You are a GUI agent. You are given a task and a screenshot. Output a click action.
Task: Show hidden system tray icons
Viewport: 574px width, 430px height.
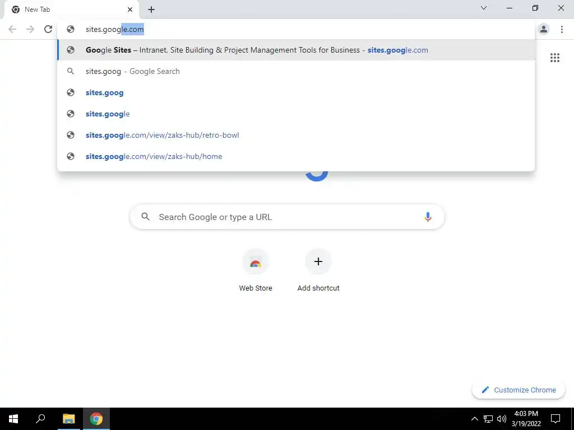[474, 419]
